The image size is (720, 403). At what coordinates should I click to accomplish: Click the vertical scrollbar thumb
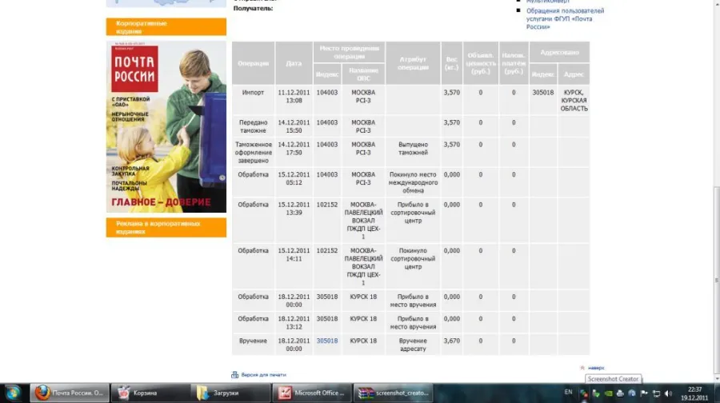point(717,280)
